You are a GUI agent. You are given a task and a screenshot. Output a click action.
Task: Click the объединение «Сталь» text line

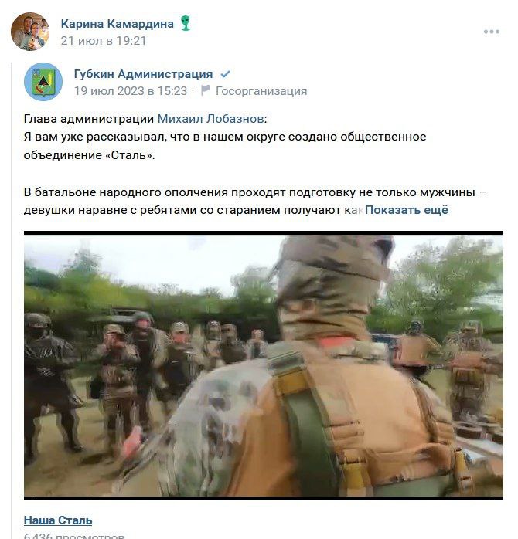[89, 155]
